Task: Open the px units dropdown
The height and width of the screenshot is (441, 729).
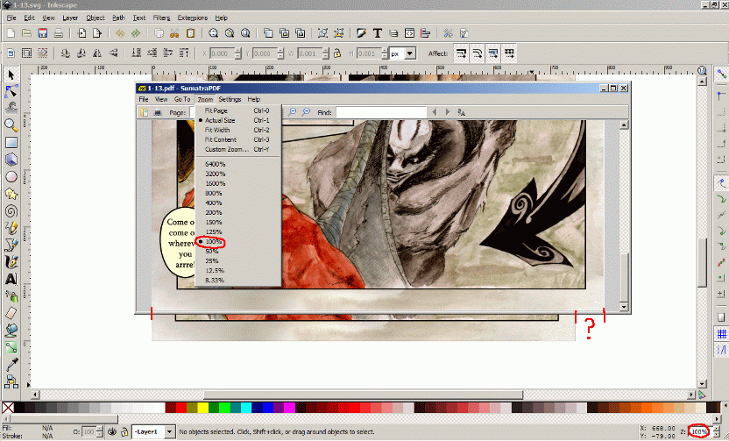Action: tap(409, 53)
